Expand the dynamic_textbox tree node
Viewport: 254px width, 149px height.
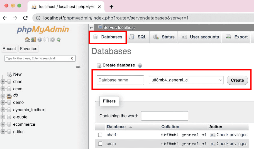(x=3, y=110)
